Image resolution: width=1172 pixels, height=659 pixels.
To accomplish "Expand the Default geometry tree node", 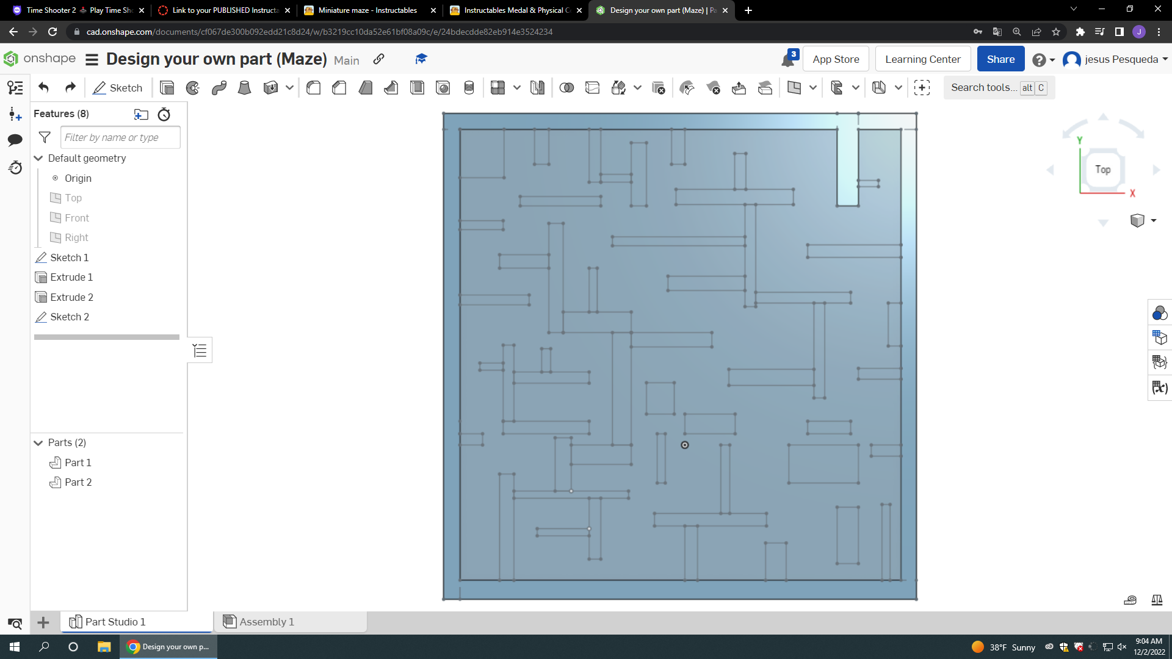I will coord(38,157).
